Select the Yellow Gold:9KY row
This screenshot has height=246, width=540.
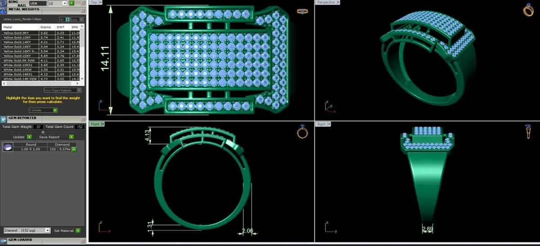tap(41, 33)
